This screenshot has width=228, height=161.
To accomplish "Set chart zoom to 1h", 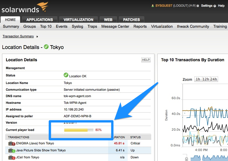I will (198, 79).
